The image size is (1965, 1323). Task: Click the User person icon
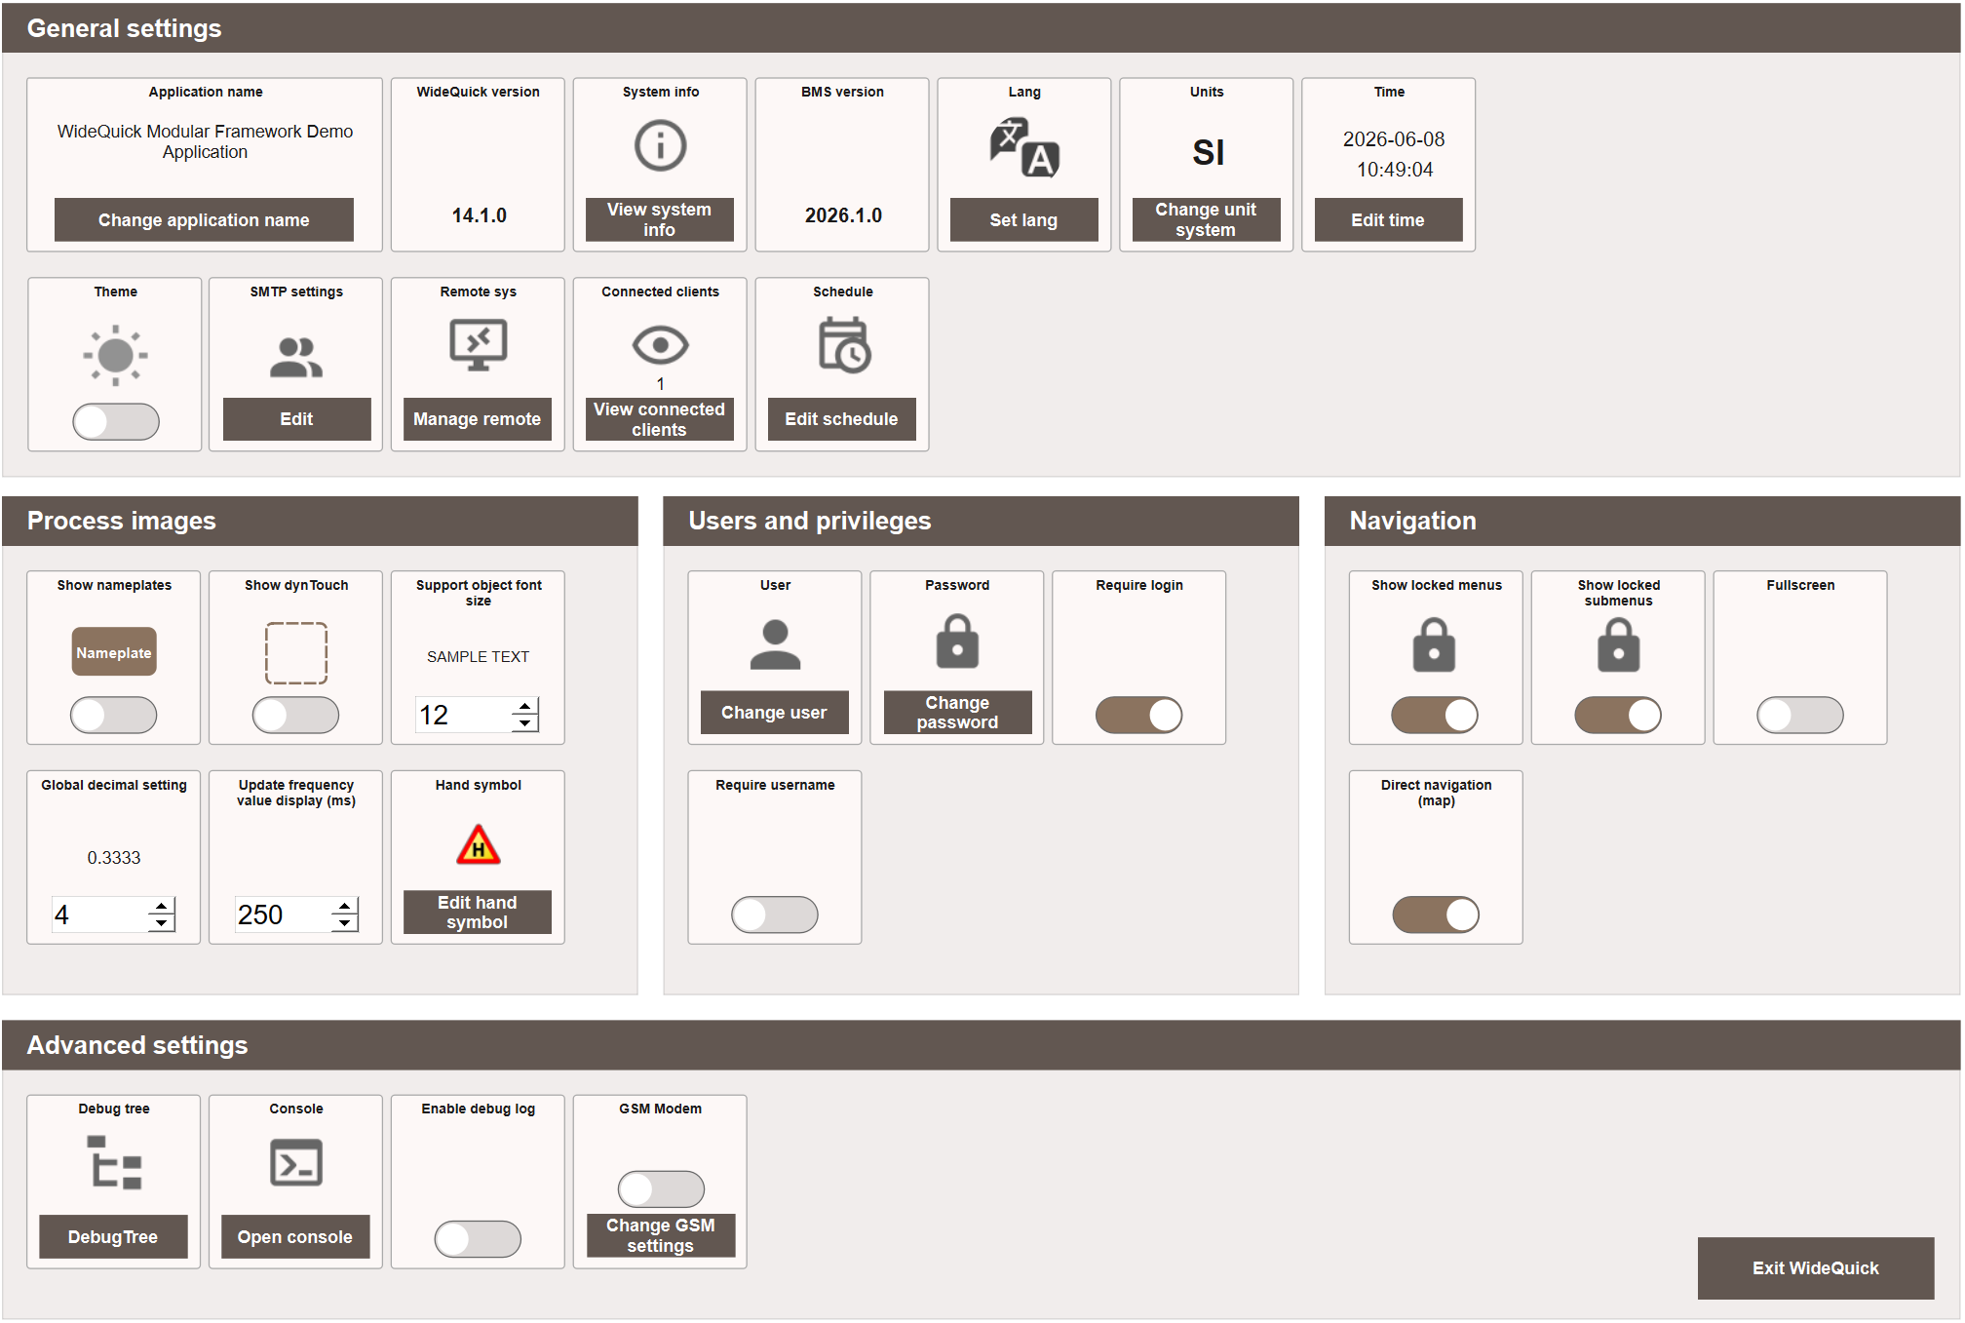[x=775, y=644]
